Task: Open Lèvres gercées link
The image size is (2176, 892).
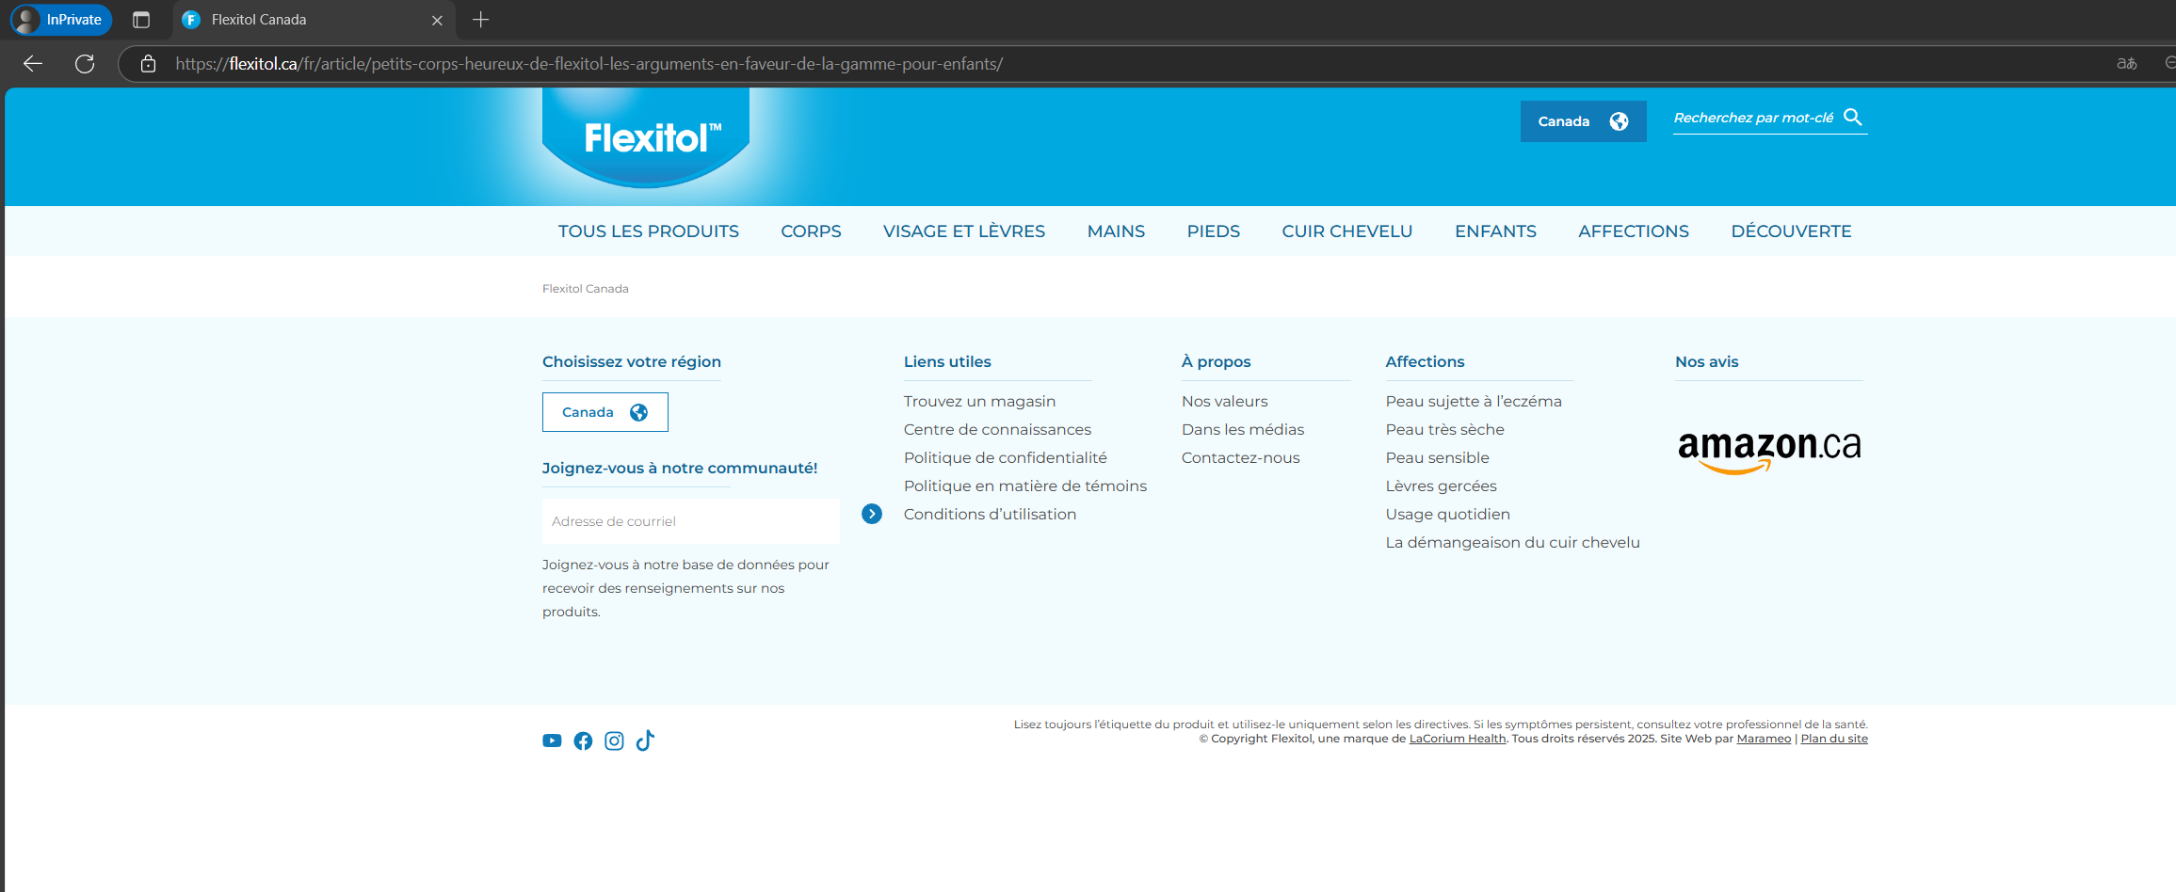Action: point(1441,486)
